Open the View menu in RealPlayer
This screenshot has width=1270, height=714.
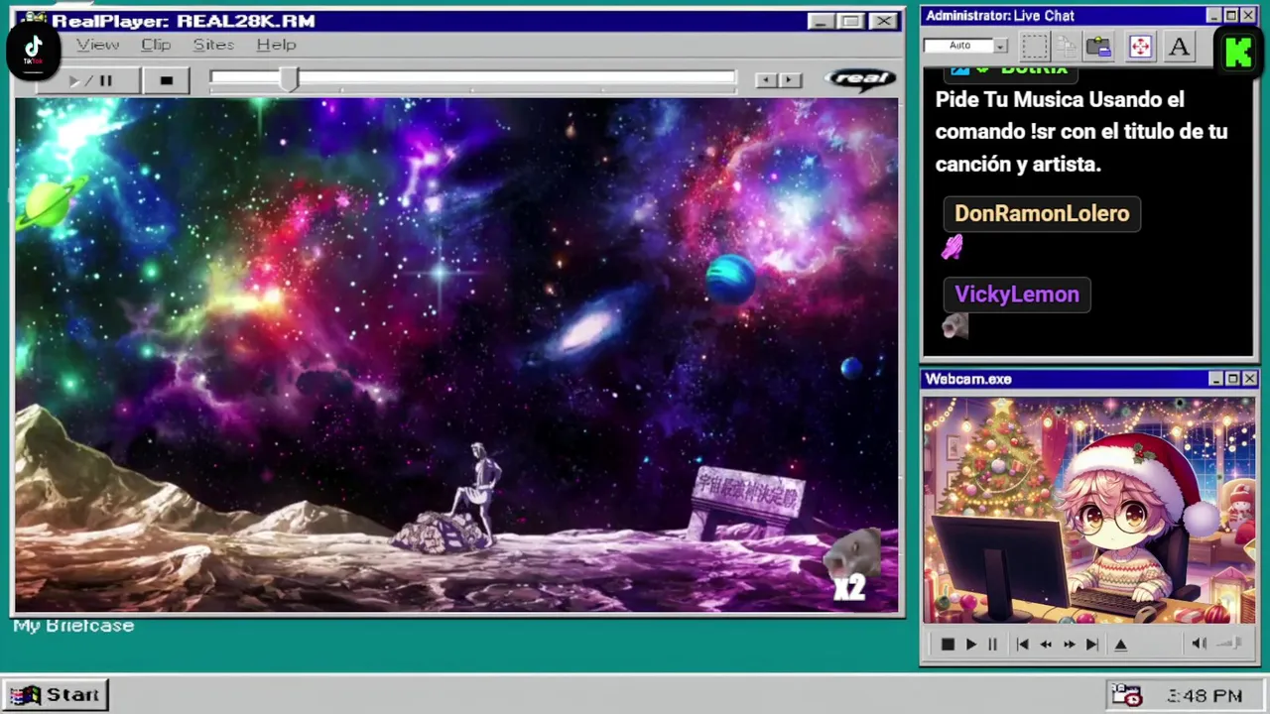coord(98,45)
